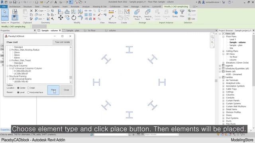This screenshot has height=143, width=255.
Task: Select H-200x200x20x20 column type
Action: click(x=22, y=71)
